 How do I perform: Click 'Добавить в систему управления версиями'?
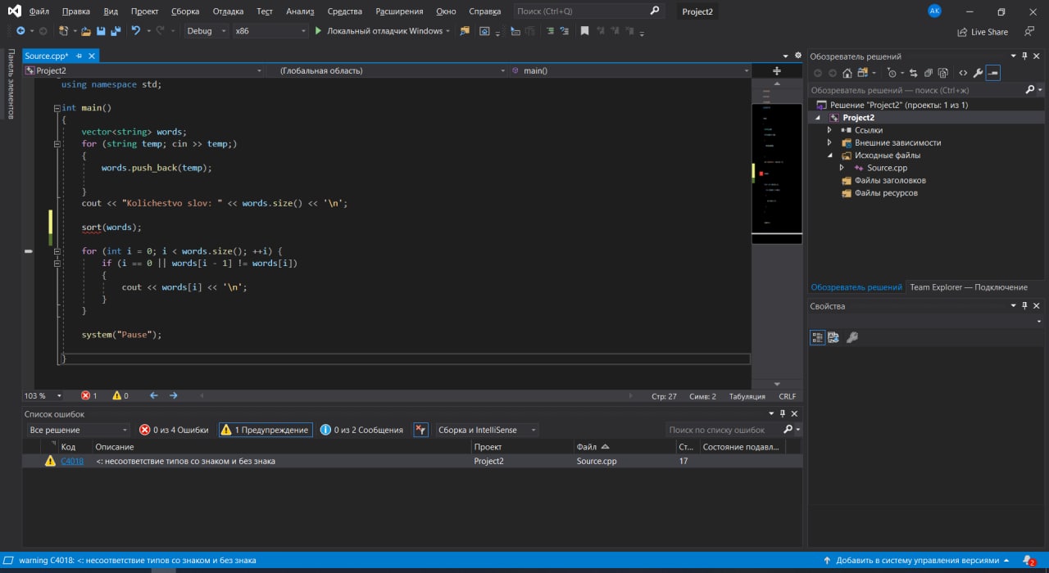917,561
